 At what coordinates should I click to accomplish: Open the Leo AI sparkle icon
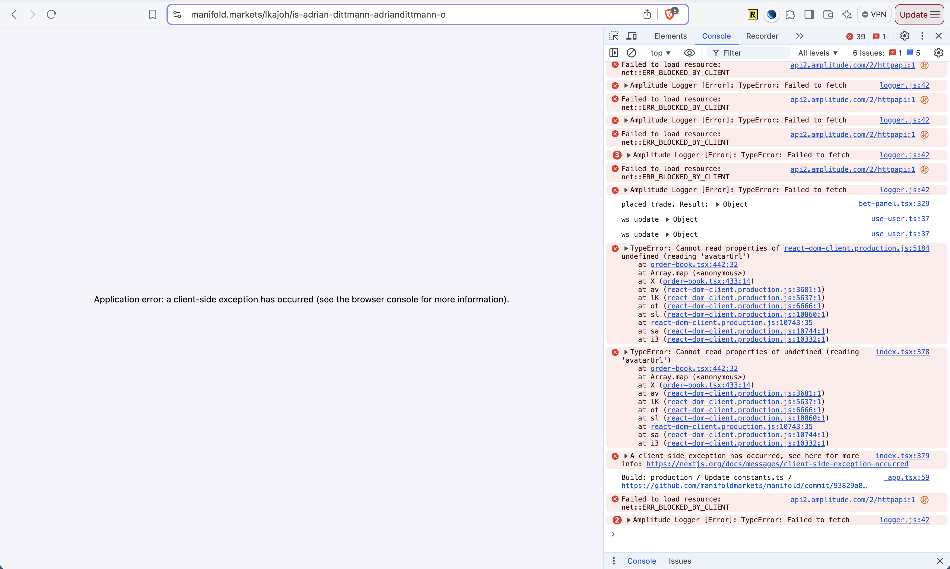(x=847, y=14)
